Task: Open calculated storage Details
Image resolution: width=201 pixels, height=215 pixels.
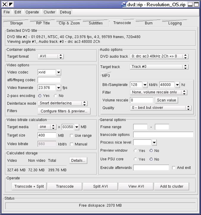Action: (78, 161)
